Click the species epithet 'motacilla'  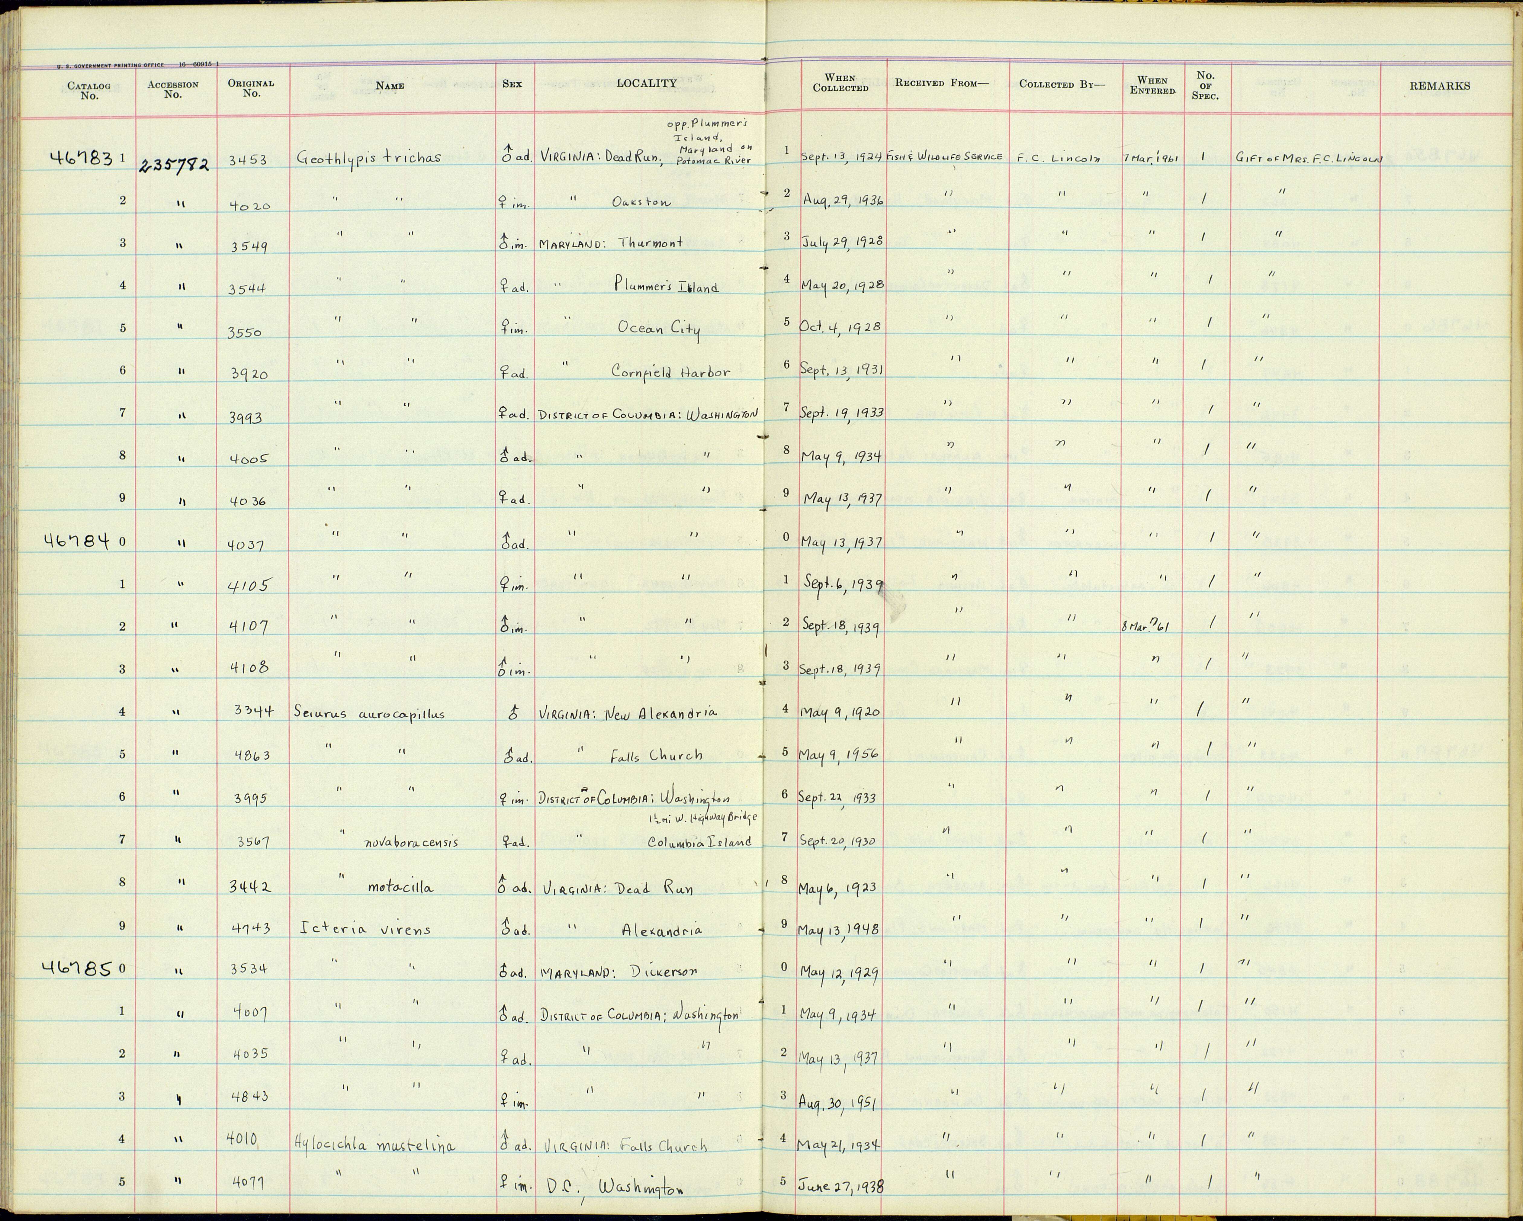[x=400, y=887]
